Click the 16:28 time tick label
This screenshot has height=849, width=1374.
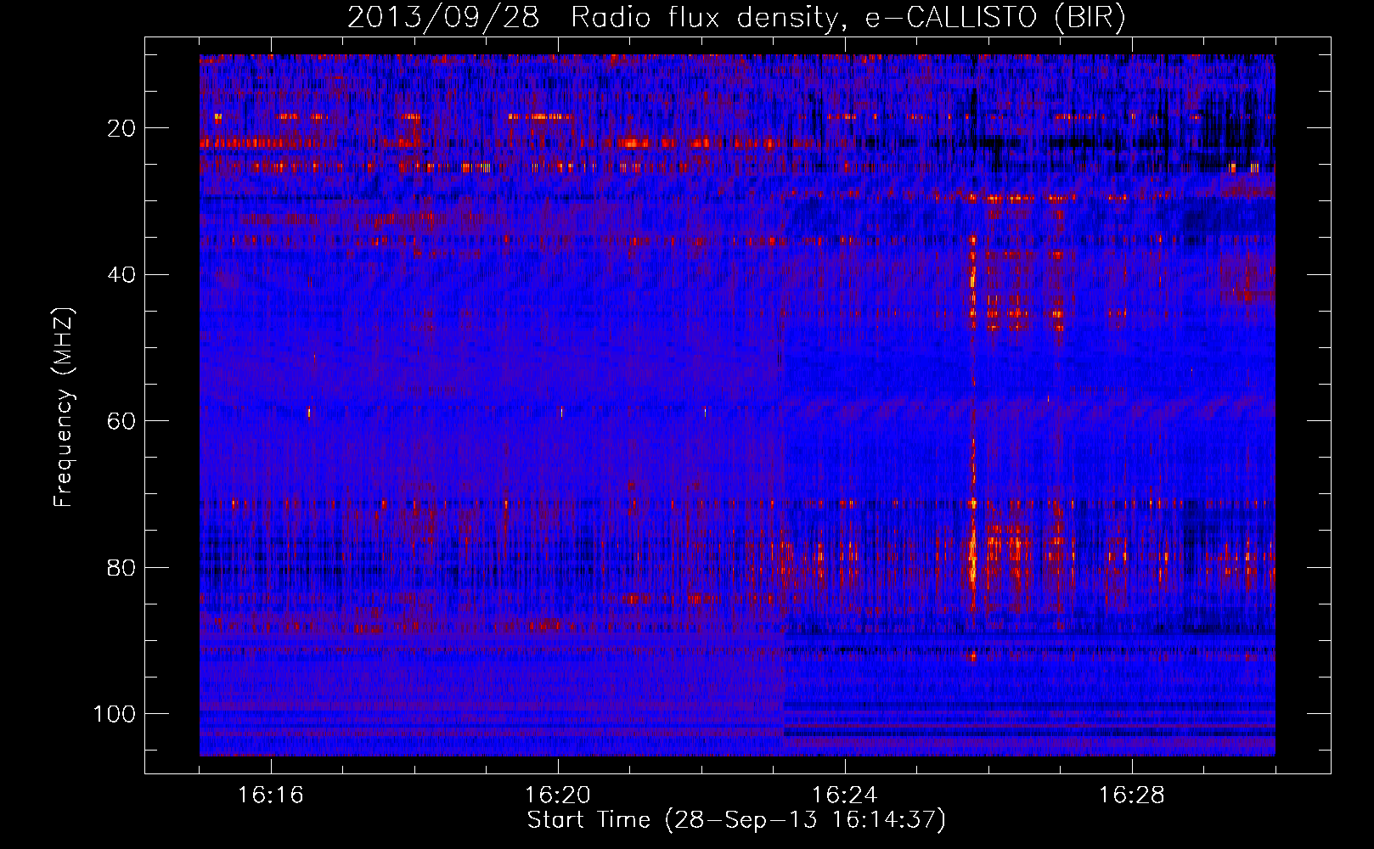pos(1132,796)
